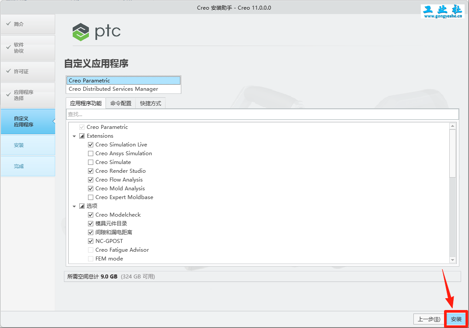469x328 pixels.
Task: Toggle Creo Simulation Live checkbox
Action: tap(91, 145)
